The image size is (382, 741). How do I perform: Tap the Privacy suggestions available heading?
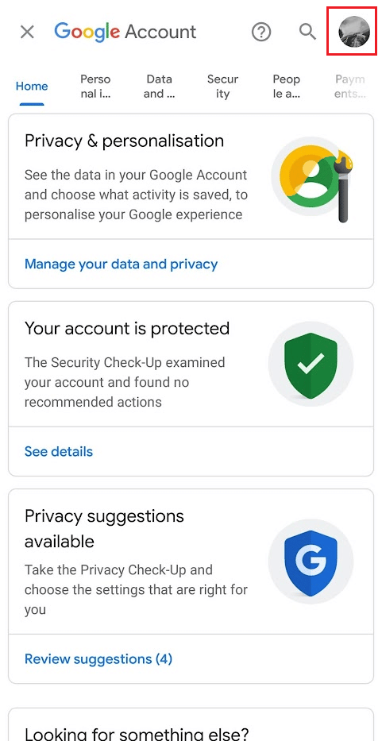pyautogui.click(x=105, y=528)
